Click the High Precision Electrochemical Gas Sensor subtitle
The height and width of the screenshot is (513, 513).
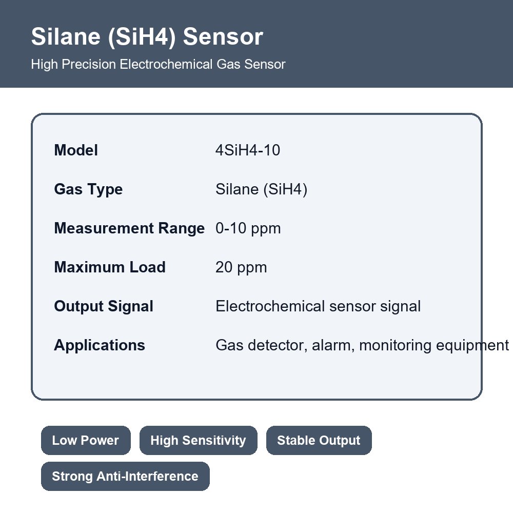pos(158,64)
